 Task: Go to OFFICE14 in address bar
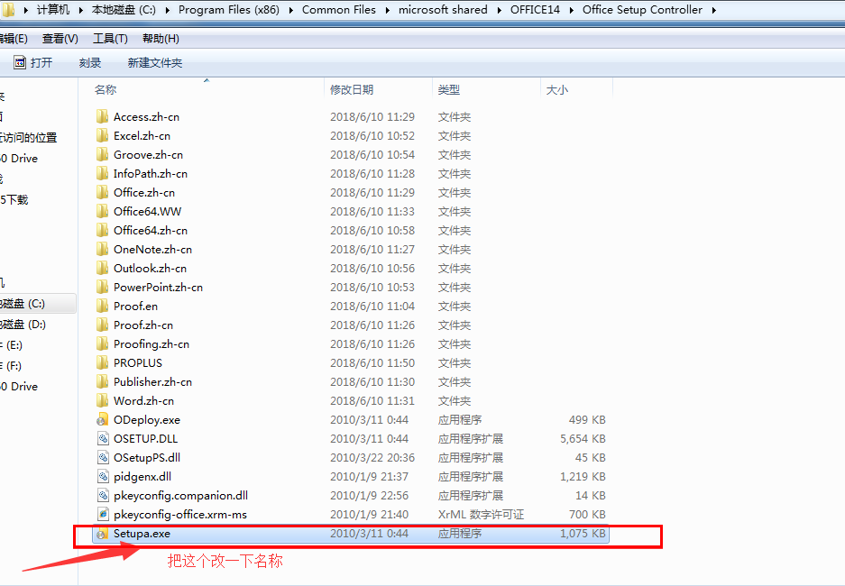click(535, 10)
